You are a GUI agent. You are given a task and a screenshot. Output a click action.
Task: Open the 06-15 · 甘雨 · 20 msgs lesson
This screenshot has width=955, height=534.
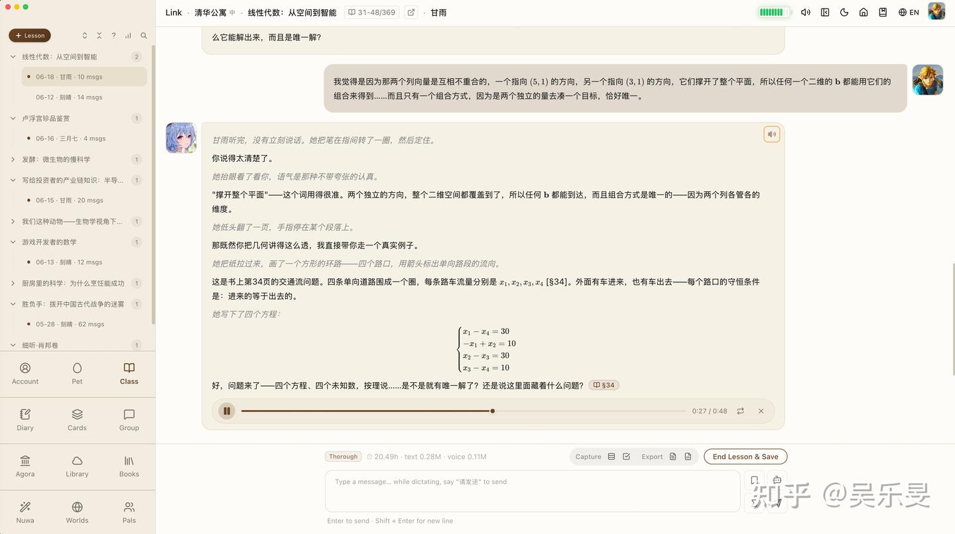point(84,200)
